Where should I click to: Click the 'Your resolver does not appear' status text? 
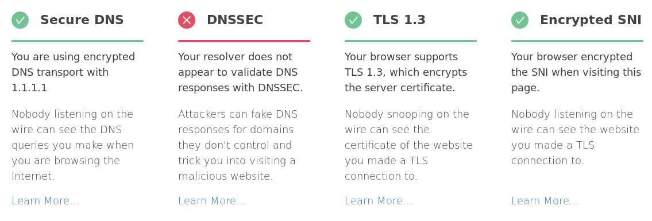tap(241, 72)
